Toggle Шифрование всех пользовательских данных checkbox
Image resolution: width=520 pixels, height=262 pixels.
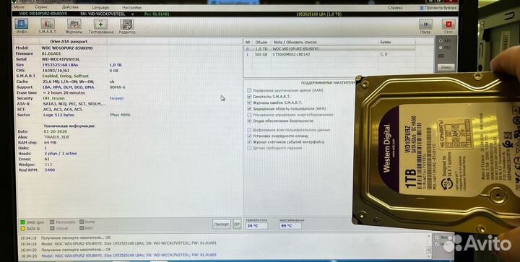pyautogui.click(x=249, y=130)
